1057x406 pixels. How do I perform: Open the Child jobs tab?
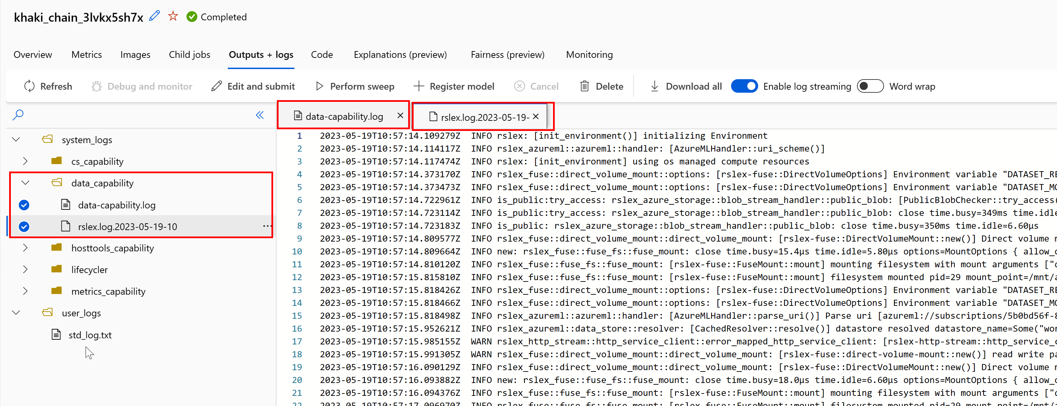tap(189, 54)
